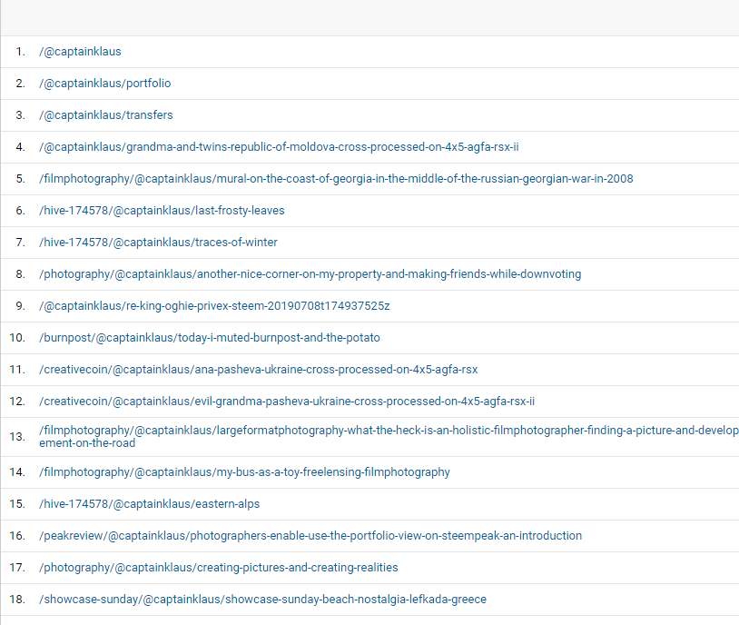739x625 pixels.
Task: Open the another-nice-corner-on-my-property page link
Action: pyautogui.click(x=310, y=274)
